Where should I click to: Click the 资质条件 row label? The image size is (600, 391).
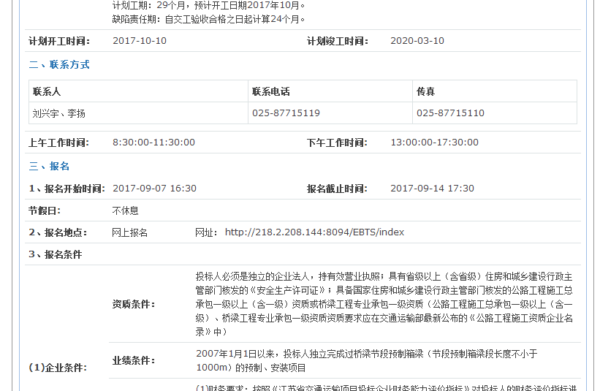(133, 304)
